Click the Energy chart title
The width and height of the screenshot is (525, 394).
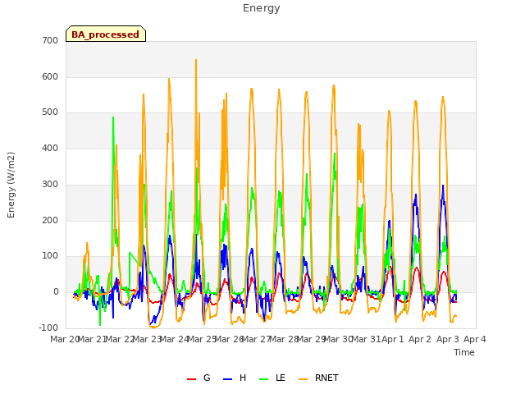(x=262, y=8)
